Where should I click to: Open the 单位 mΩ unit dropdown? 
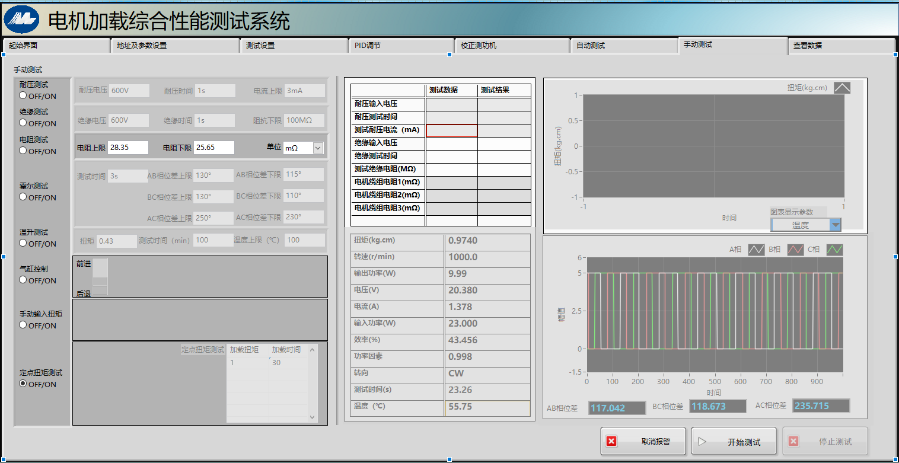click(318, 148)
